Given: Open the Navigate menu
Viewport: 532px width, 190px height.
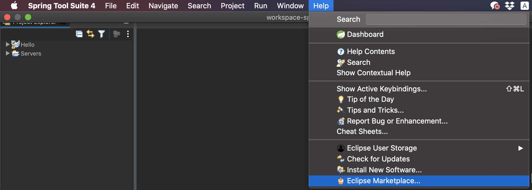Looking at the screenshot, I should [x=163, y=6].
